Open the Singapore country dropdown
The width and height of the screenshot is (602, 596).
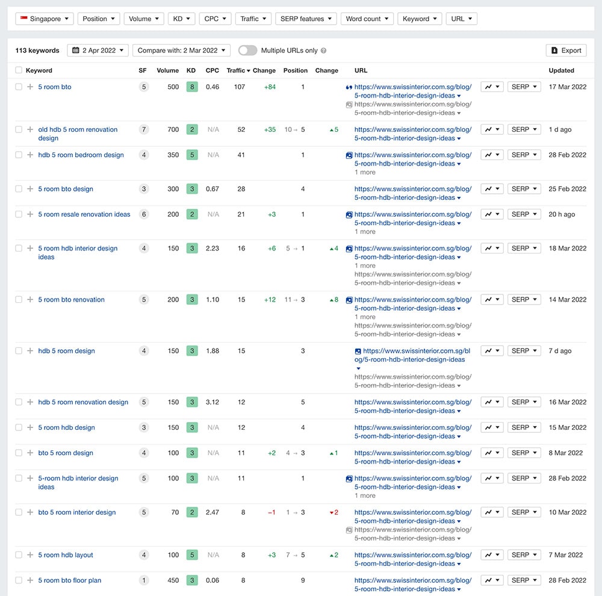pyautogui.click(x=44, y=19)
